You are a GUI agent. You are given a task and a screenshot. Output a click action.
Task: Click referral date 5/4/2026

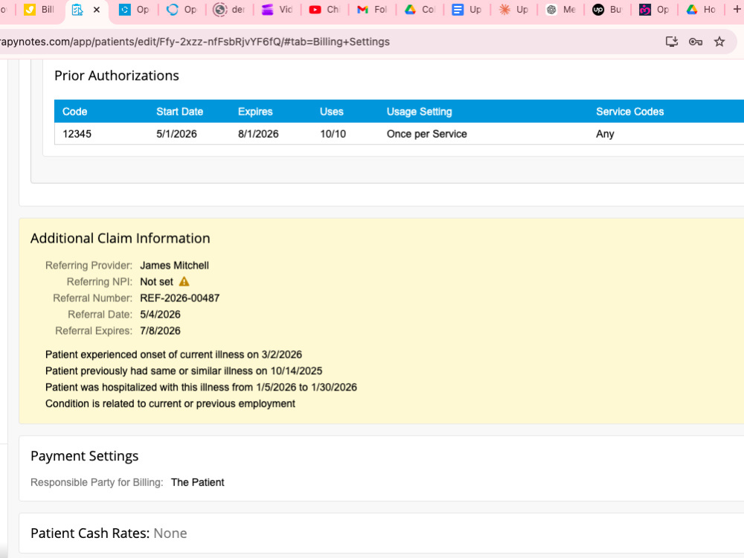161,314
